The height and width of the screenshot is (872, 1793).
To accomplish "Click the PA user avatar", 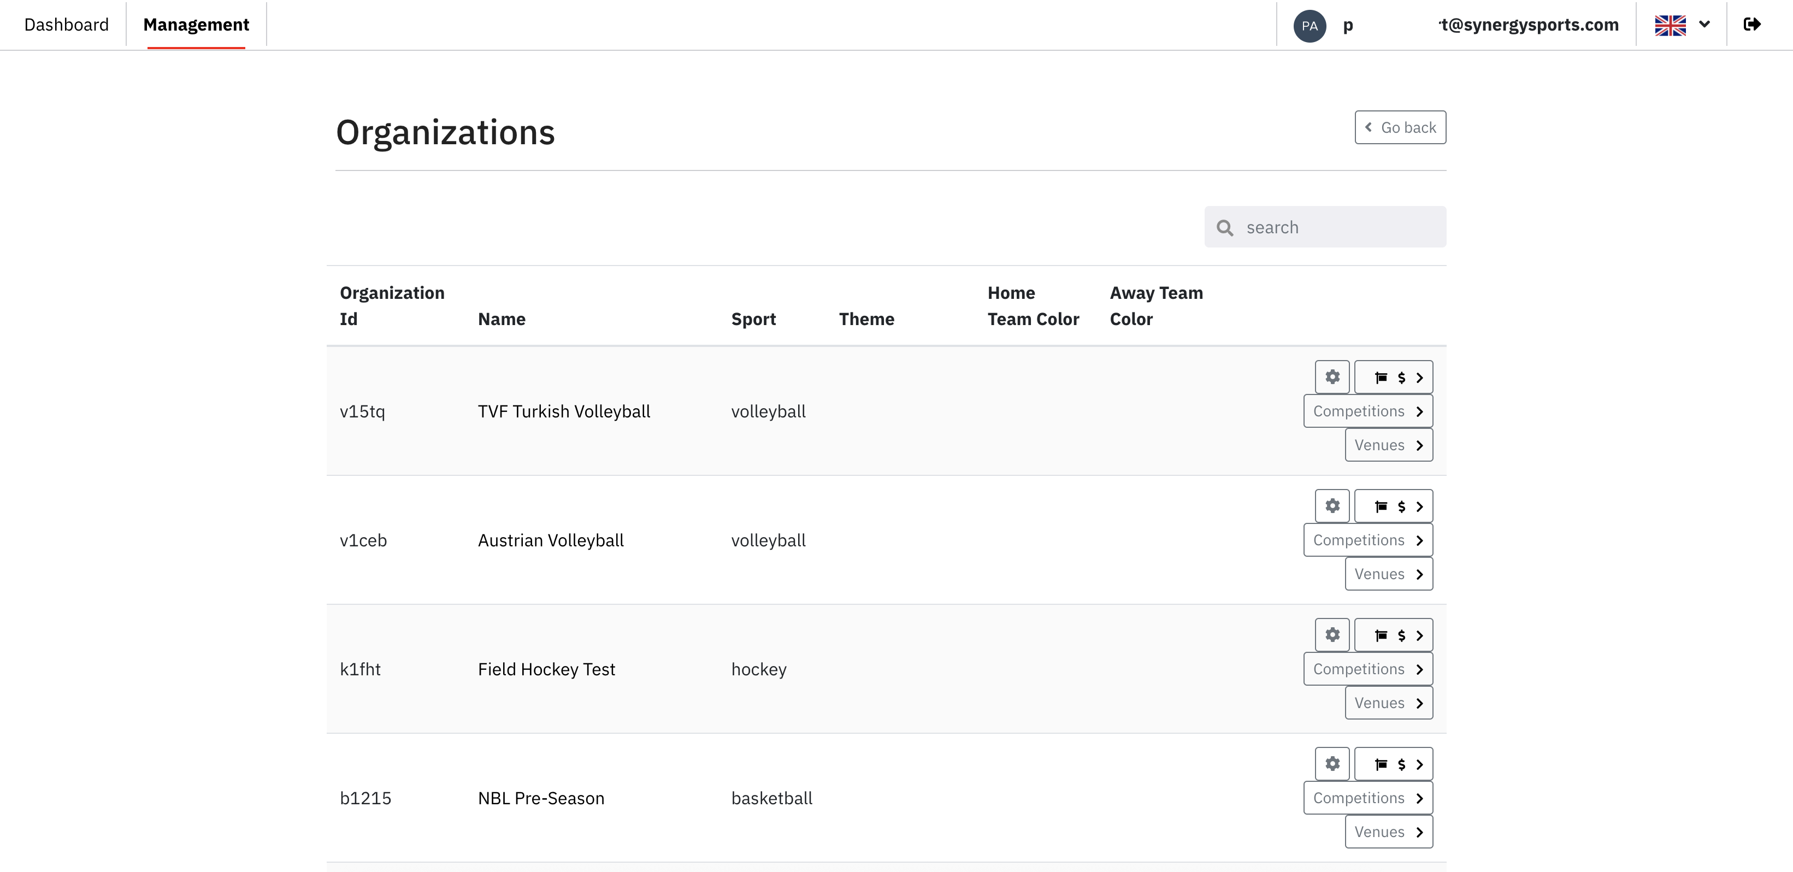I will click(x=1310, y=26).
